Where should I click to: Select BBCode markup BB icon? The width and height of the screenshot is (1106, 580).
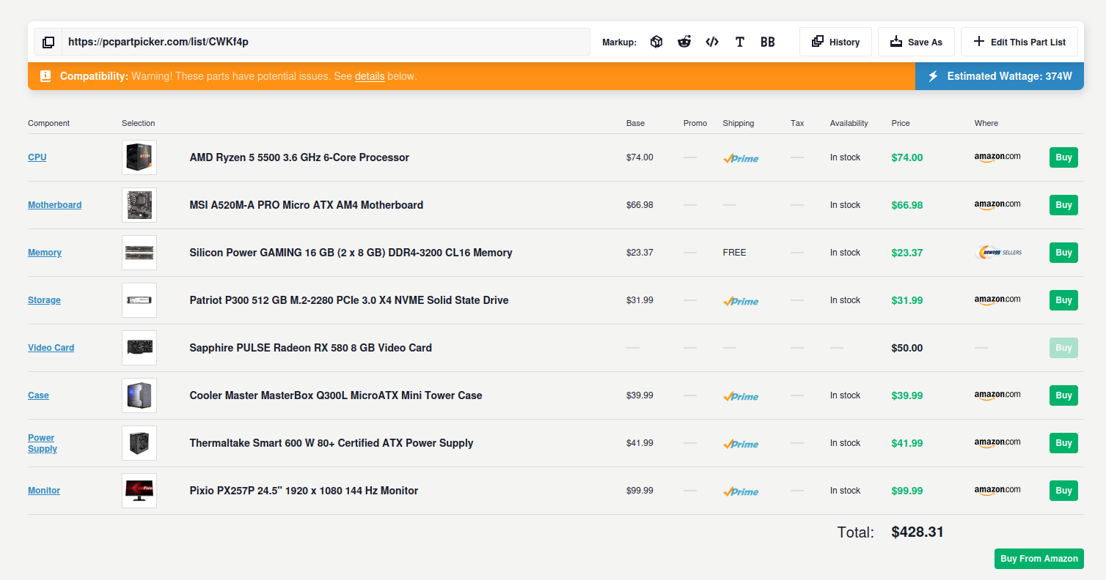(x=768, y=42)
